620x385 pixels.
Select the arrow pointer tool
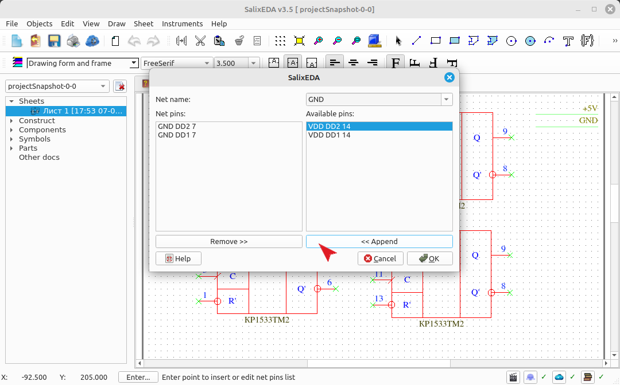click(x=398, y=41)
